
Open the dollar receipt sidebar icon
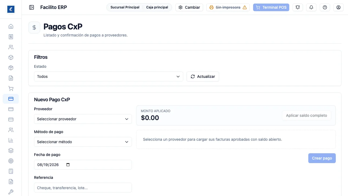(11, 37)
